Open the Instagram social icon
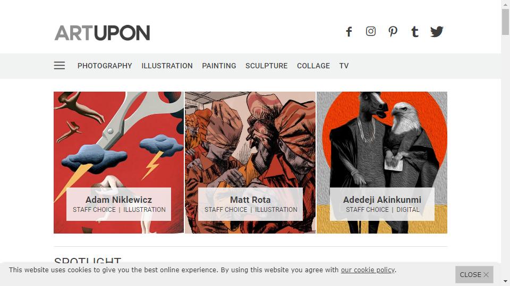 371,31
